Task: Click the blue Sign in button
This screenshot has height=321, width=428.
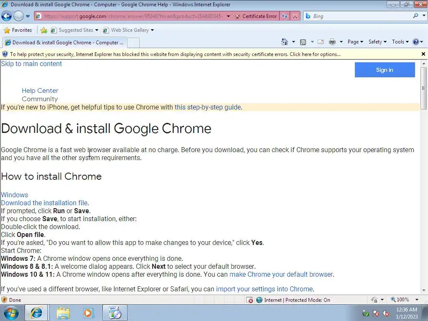Action: pos(385,70)
